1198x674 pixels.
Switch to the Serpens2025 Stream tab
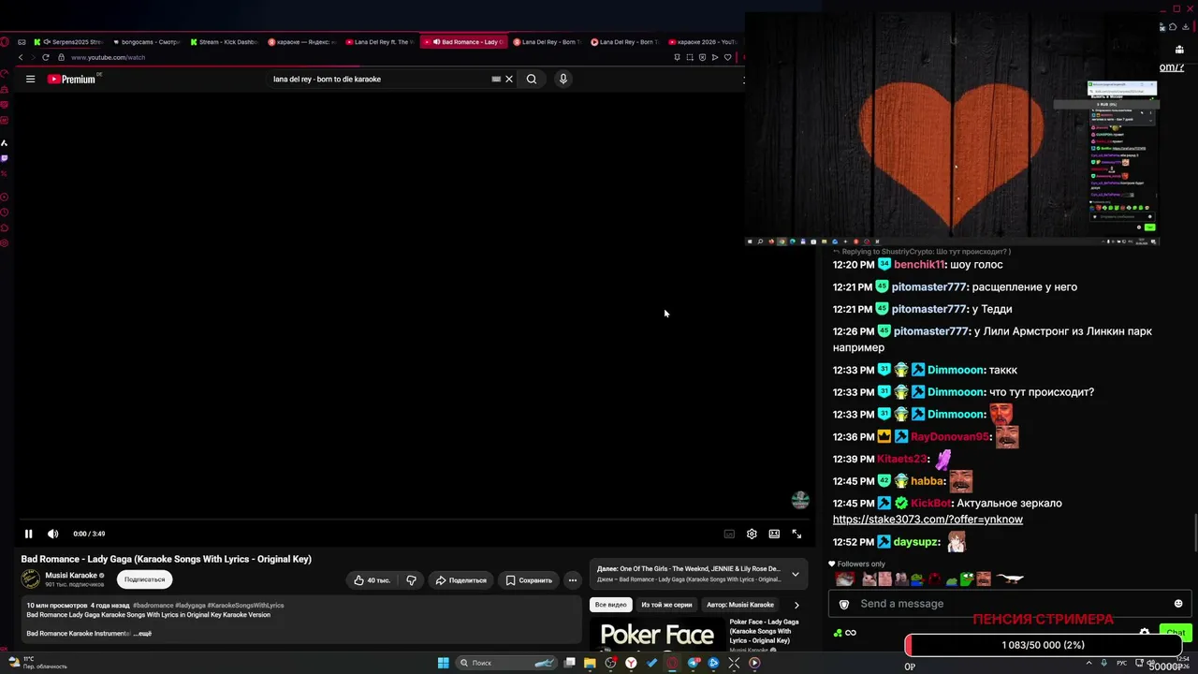click(69, 42)
